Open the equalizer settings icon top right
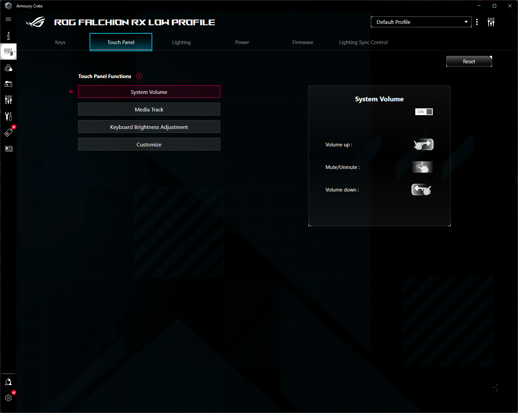Viewport: 518px width, 413px height. coord(491,22)
